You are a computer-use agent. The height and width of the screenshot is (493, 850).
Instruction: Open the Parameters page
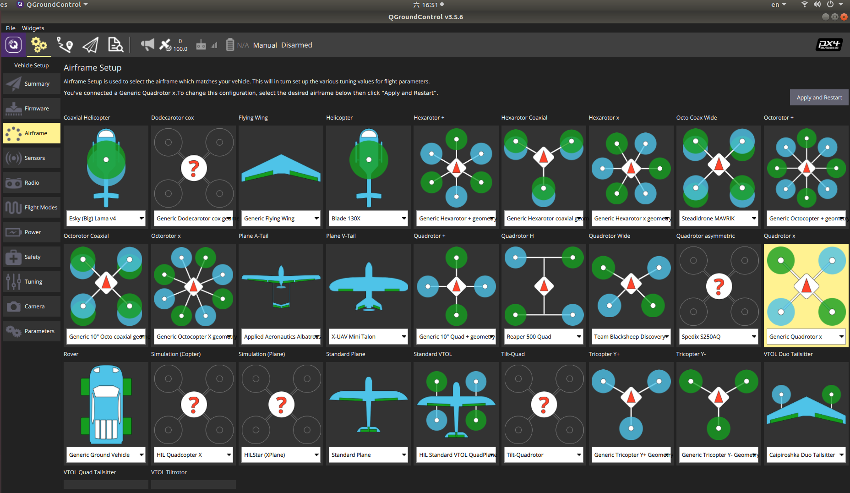tap(32, 331)
